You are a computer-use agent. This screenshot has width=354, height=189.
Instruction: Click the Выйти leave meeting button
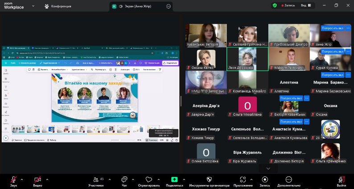342,182
